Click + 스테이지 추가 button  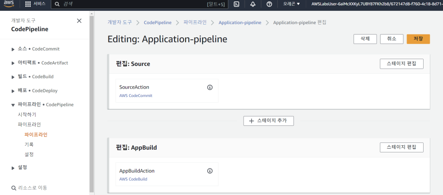(268, 121)
